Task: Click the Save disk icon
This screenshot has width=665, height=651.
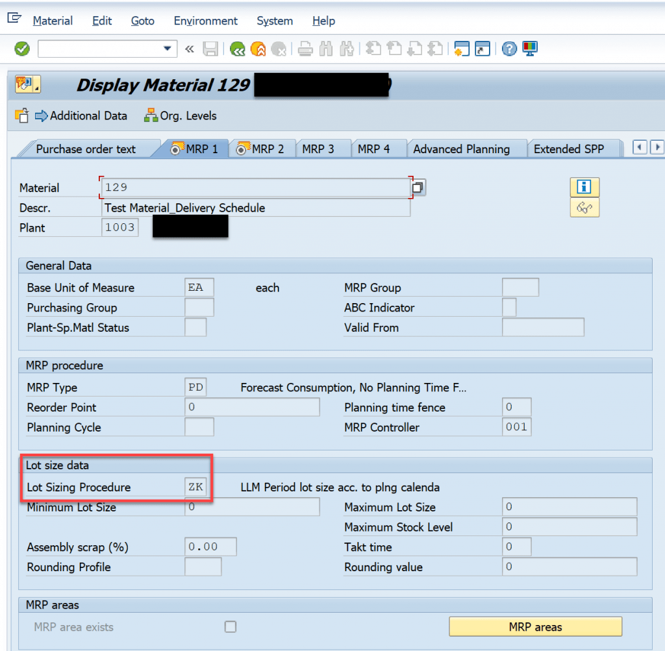Action: (210, 49)
